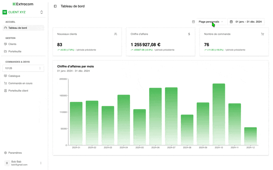Open the Catalogue page

pyautogui.click(x=14, y=76)
